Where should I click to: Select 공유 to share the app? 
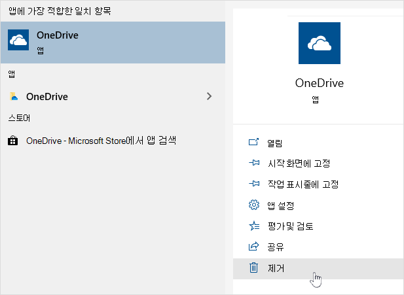(318, 247)
